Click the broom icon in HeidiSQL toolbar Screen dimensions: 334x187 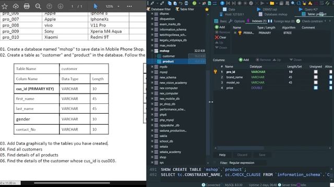coord(304,3)
